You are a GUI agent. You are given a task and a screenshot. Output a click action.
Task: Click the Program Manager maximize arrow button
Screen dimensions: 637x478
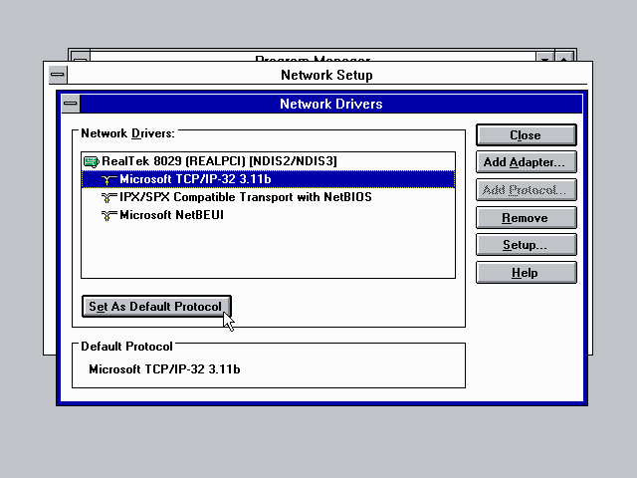564,57
